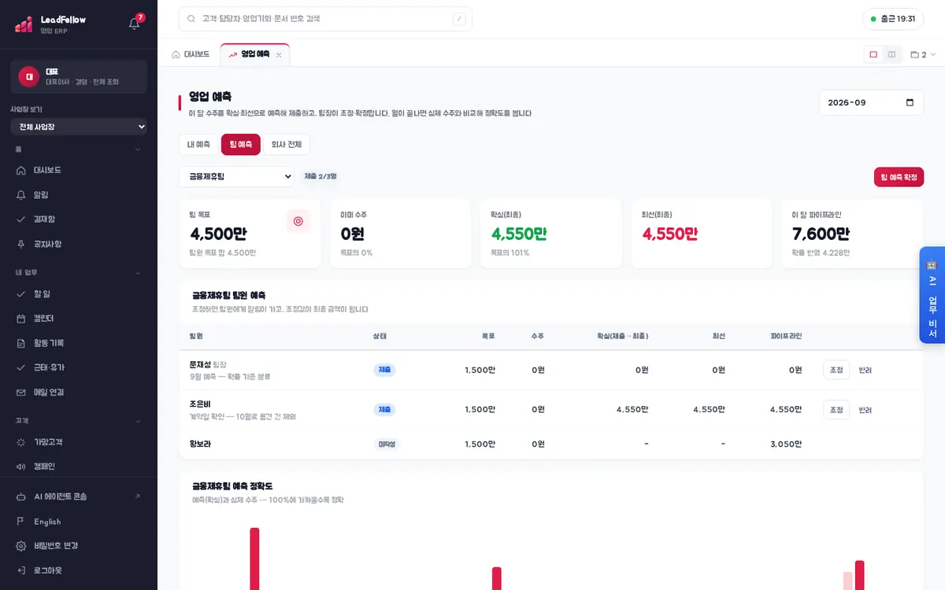This screenshot has height=590, width=945.
Task: Click the 출근 19:31 attendance button
Action: (x=893, y=19)
